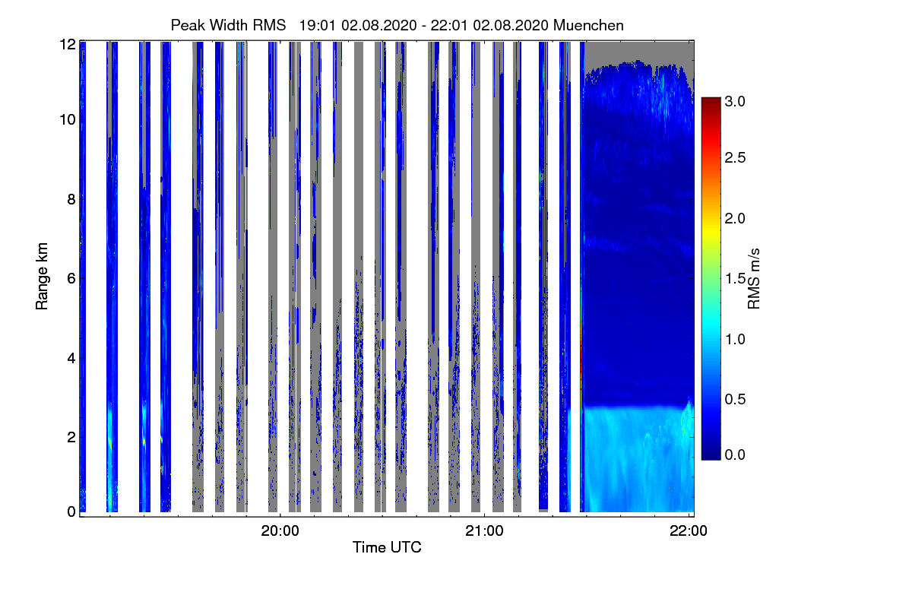Viewport: 912px width, 608px height.
Task: Click the 3.0 colorbar scale value
Action: point(736,100)
